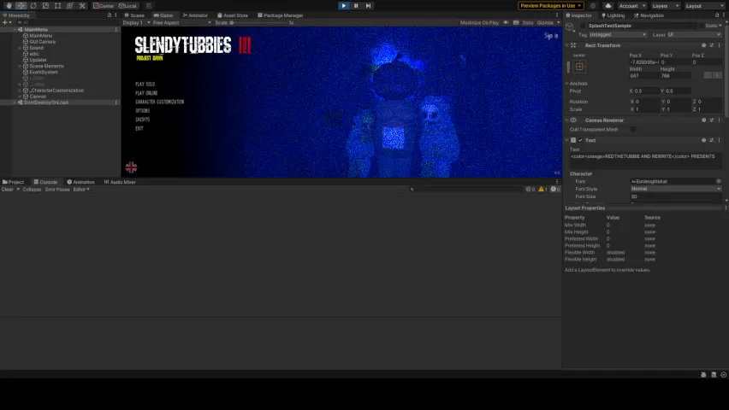
Task: Select the Rotate tool
Action: (x=33, y=6)
